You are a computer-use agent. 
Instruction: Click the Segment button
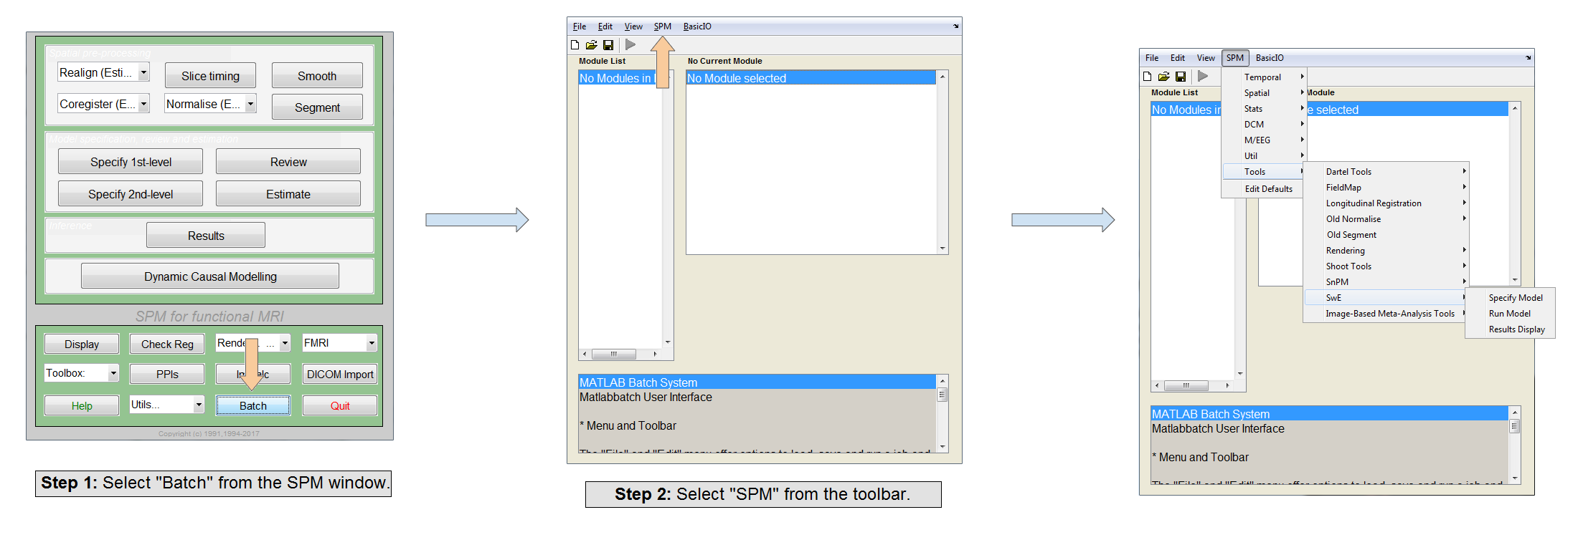click(317, 107)
